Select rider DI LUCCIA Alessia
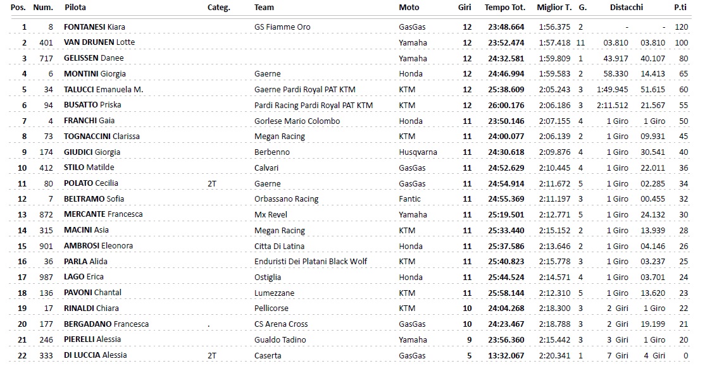This screenshot has height=366, width=705. [96, 355]
